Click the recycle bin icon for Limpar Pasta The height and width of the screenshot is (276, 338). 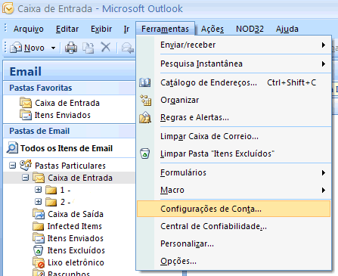[x=145, y=154]
